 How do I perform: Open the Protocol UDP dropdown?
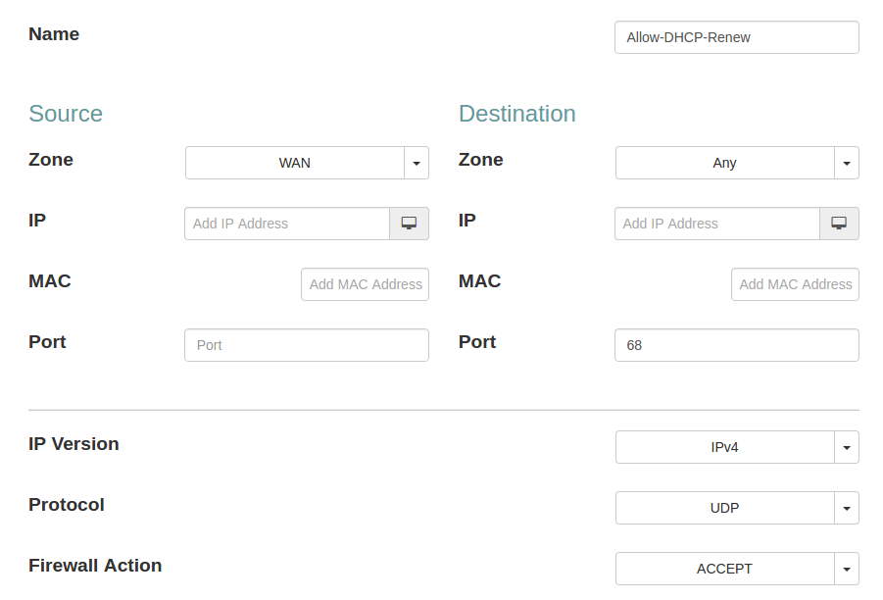coord(724,508)
